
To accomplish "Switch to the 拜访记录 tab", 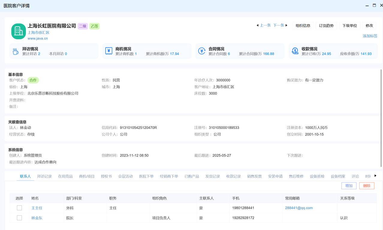I will pos(44,176).
